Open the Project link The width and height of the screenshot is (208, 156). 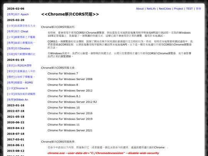tap(178, 8)
